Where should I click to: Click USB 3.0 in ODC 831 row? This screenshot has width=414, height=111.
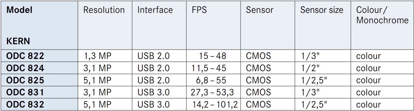click(153, 92)
